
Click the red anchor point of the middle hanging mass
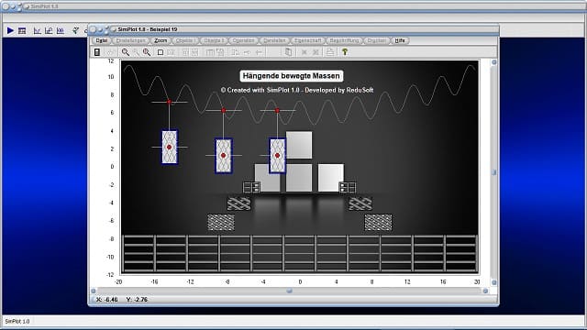(224, 110)
